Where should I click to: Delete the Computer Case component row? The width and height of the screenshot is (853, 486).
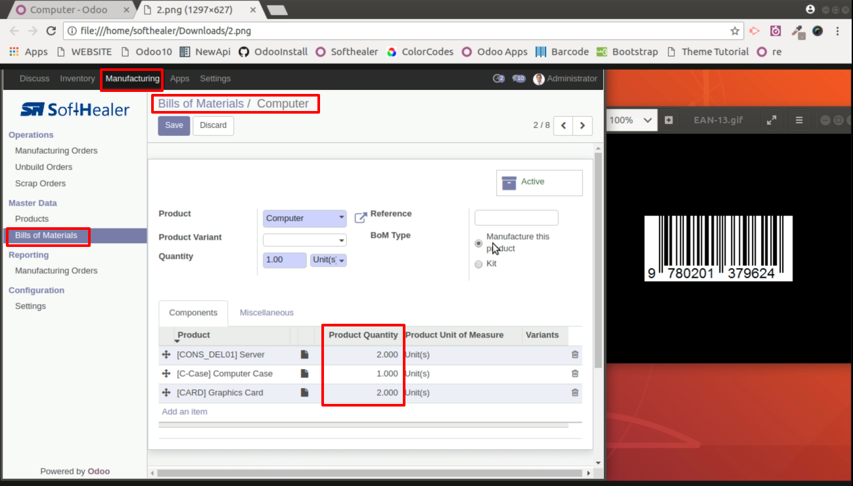575,374
